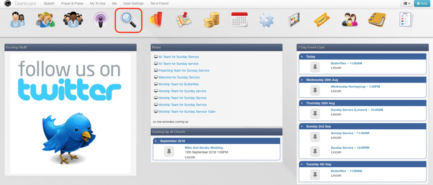Click monitor icon beside Preaching Team rota

click(x=156, y=70)
